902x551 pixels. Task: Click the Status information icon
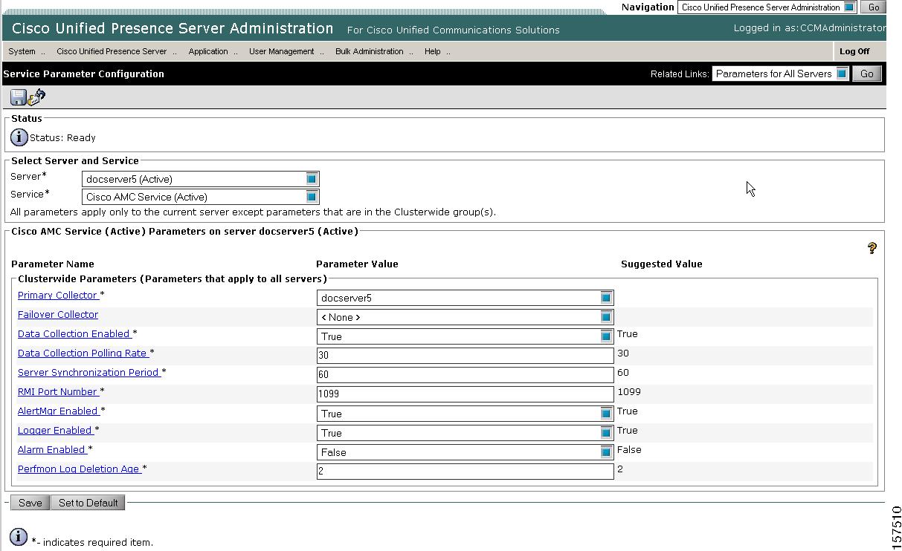(19, 137)
